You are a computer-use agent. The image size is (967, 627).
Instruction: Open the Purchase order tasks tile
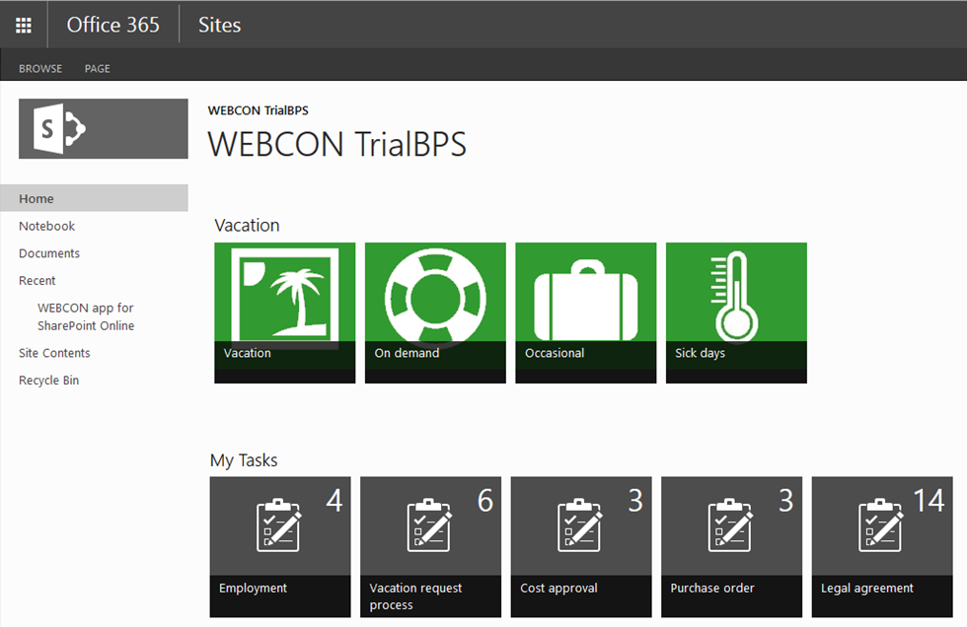(731, 547)
